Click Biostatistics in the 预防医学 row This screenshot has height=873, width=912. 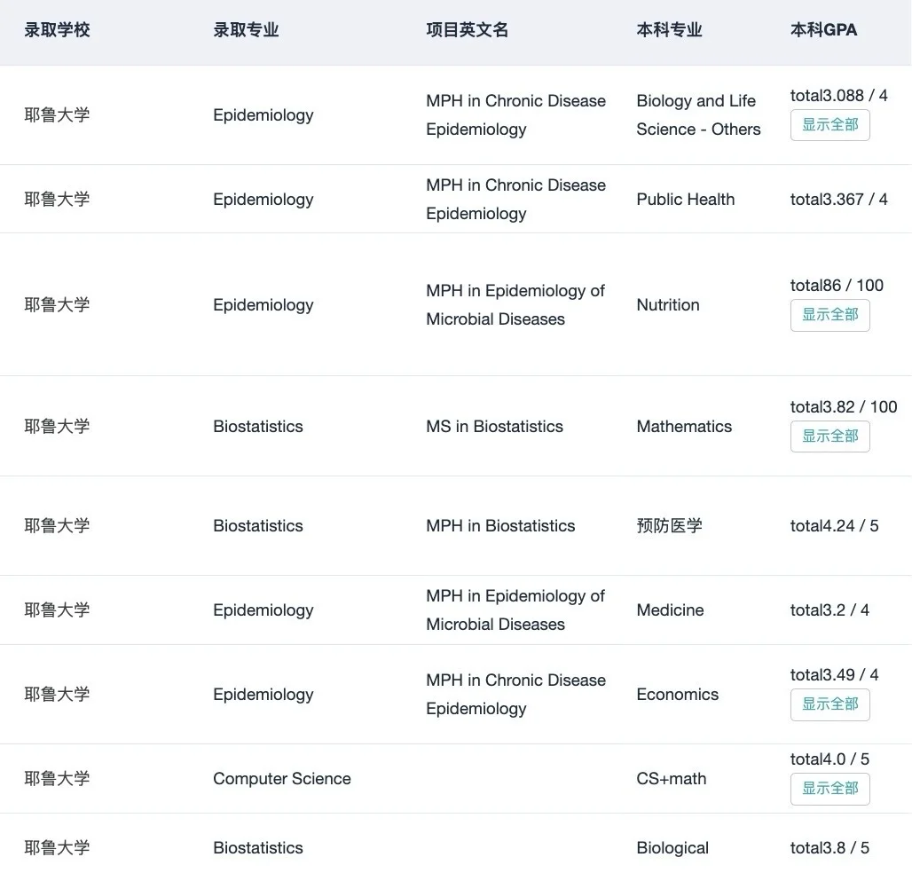pyautogui.click(x=258, y=526)
